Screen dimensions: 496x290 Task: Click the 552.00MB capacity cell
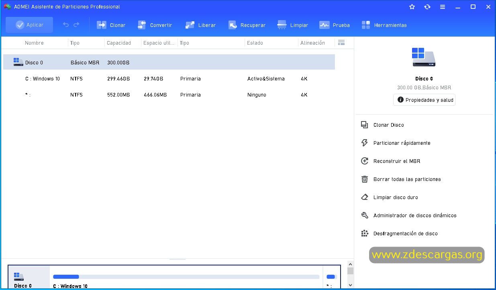pos(119,95)
